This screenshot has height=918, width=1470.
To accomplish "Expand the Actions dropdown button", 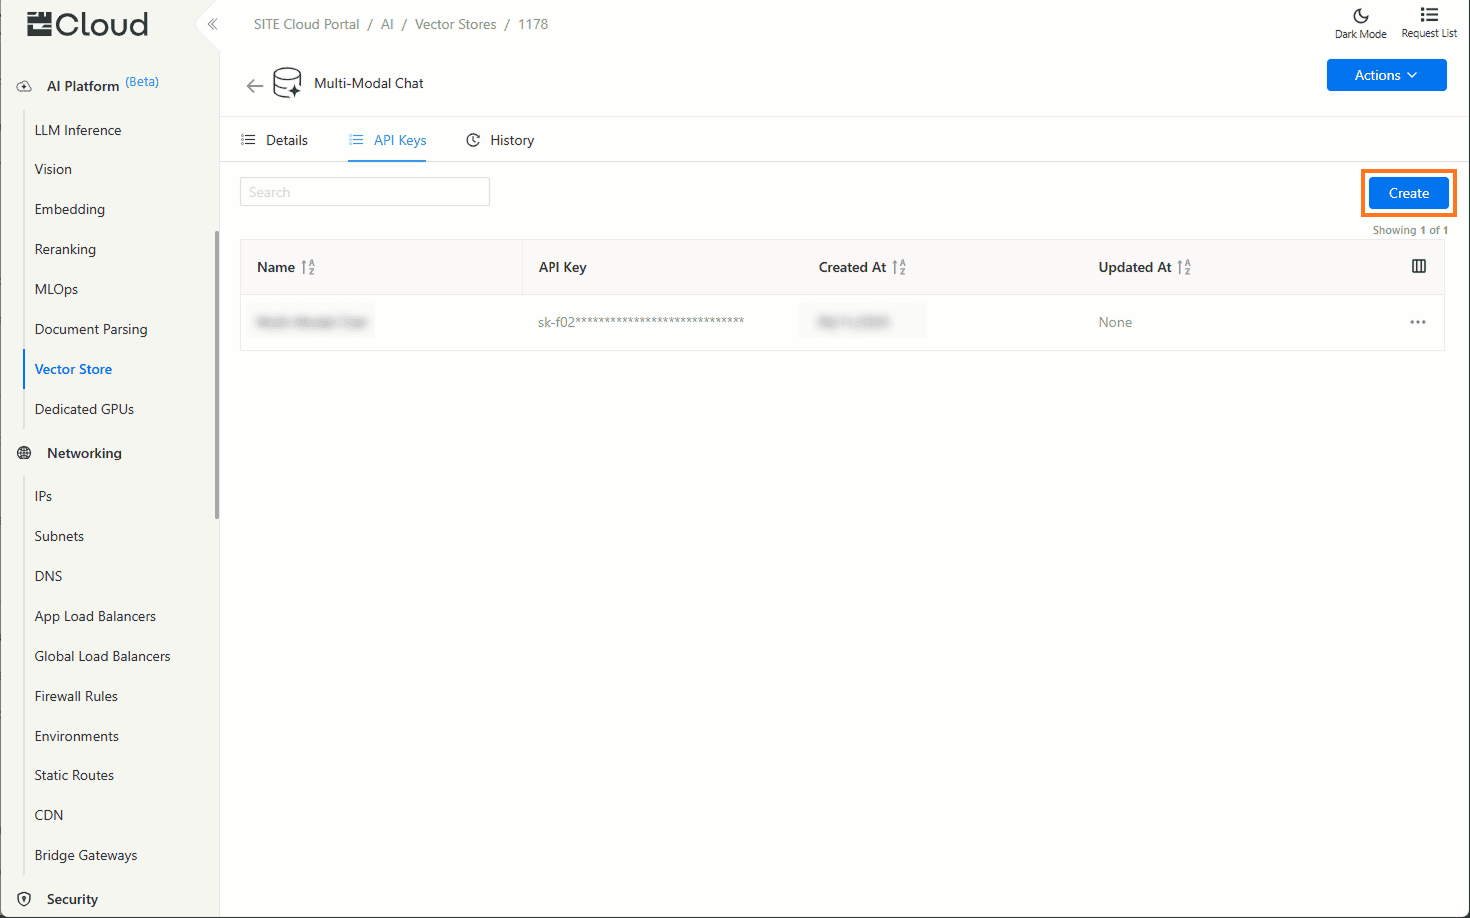I will pyautogui.click(x=1386, y=75).
